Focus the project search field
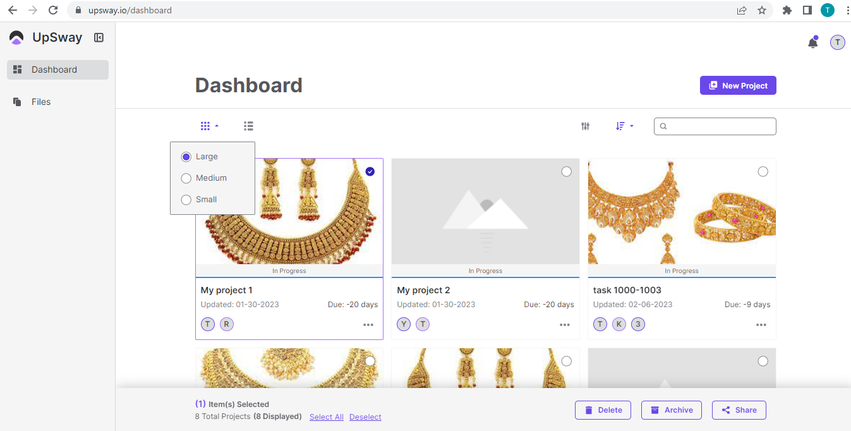 click(x=720, y=126)
